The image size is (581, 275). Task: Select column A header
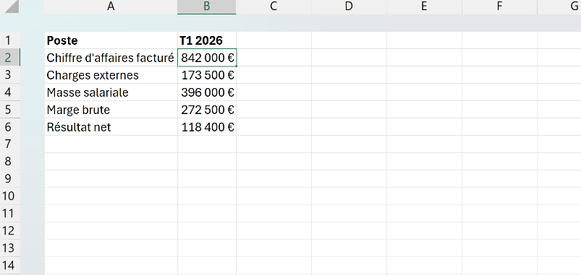point(111,6)
